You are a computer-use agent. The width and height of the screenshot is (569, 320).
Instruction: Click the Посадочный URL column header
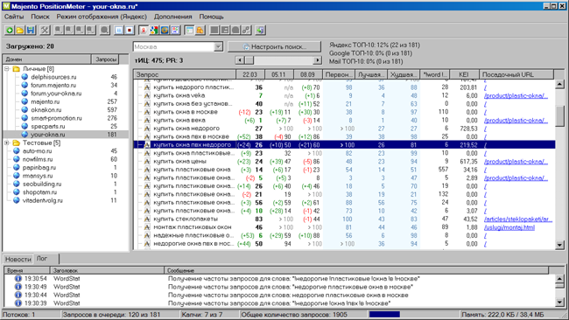pyautogui.click(x=516, y=74)
